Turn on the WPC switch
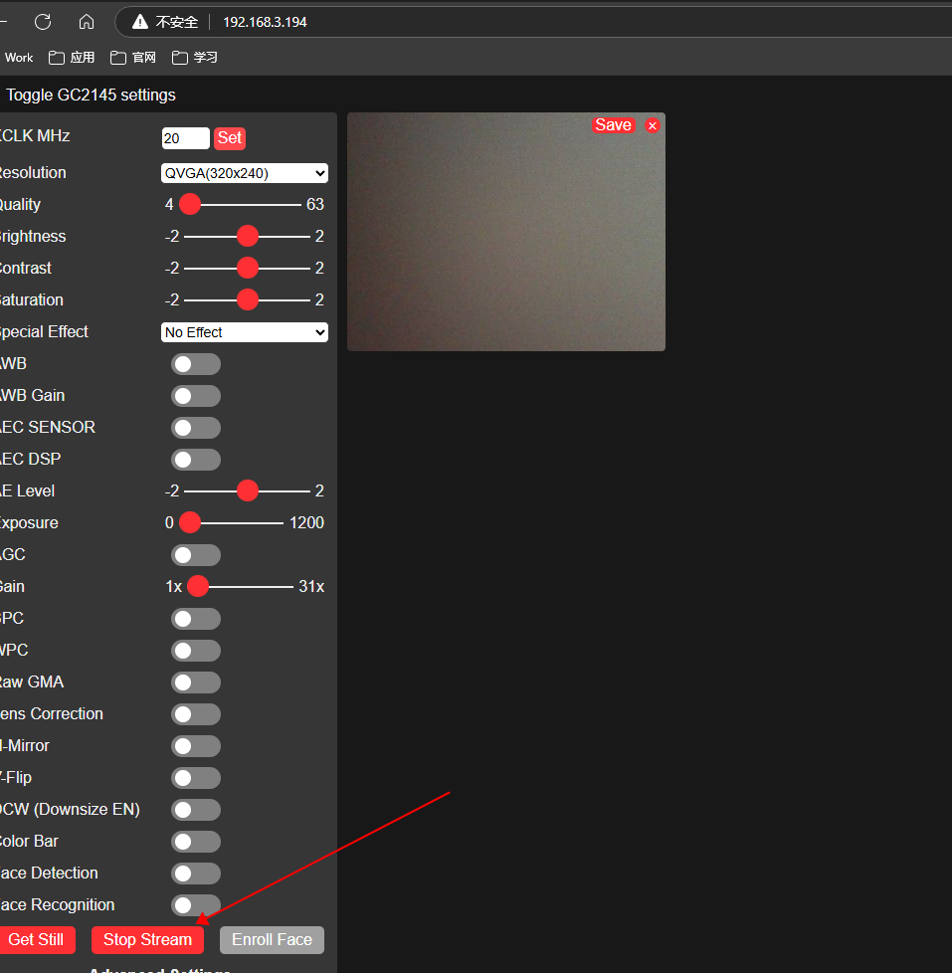 (x=196, y=651)
